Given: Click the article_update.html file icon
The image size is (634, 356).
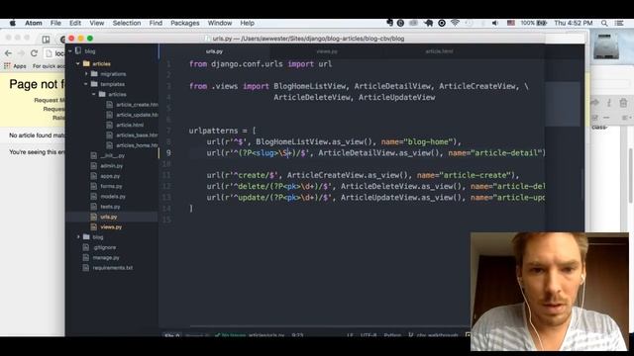Looking at the screenshot, I should (109, 115).
